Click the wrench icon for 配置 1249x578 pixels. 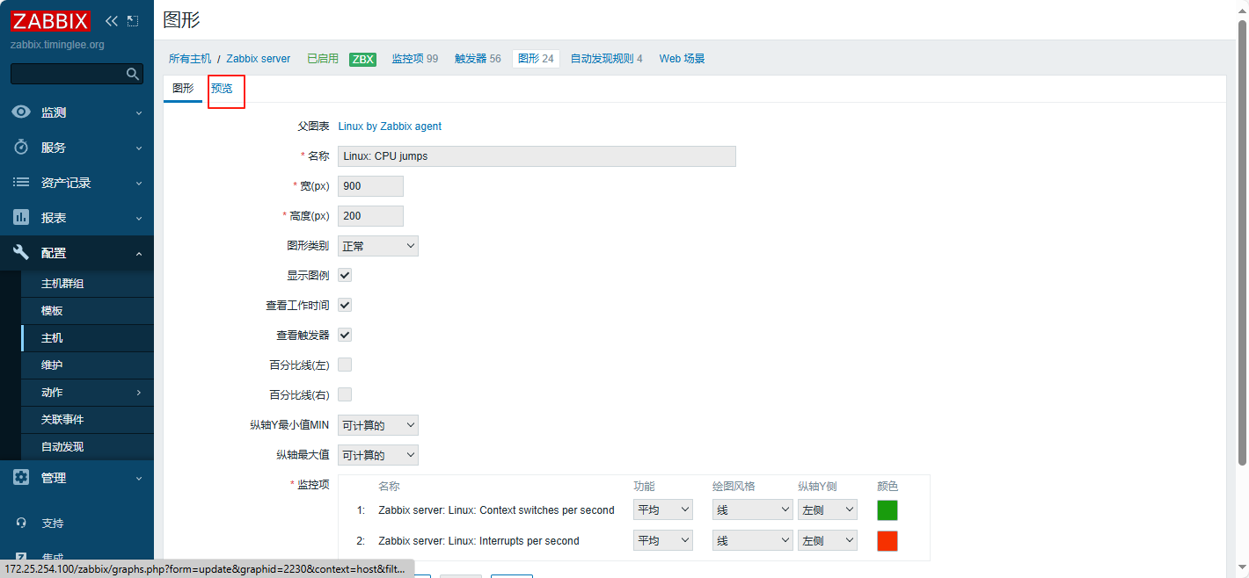pos(21,253)
